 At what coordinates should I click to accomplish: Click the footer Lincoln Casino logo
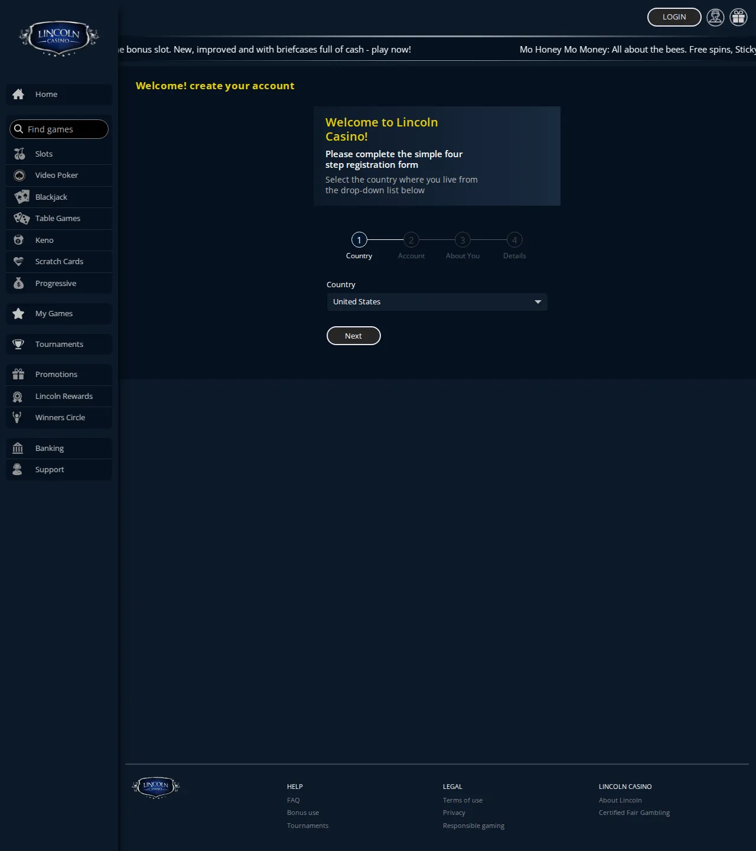point(156,788)
